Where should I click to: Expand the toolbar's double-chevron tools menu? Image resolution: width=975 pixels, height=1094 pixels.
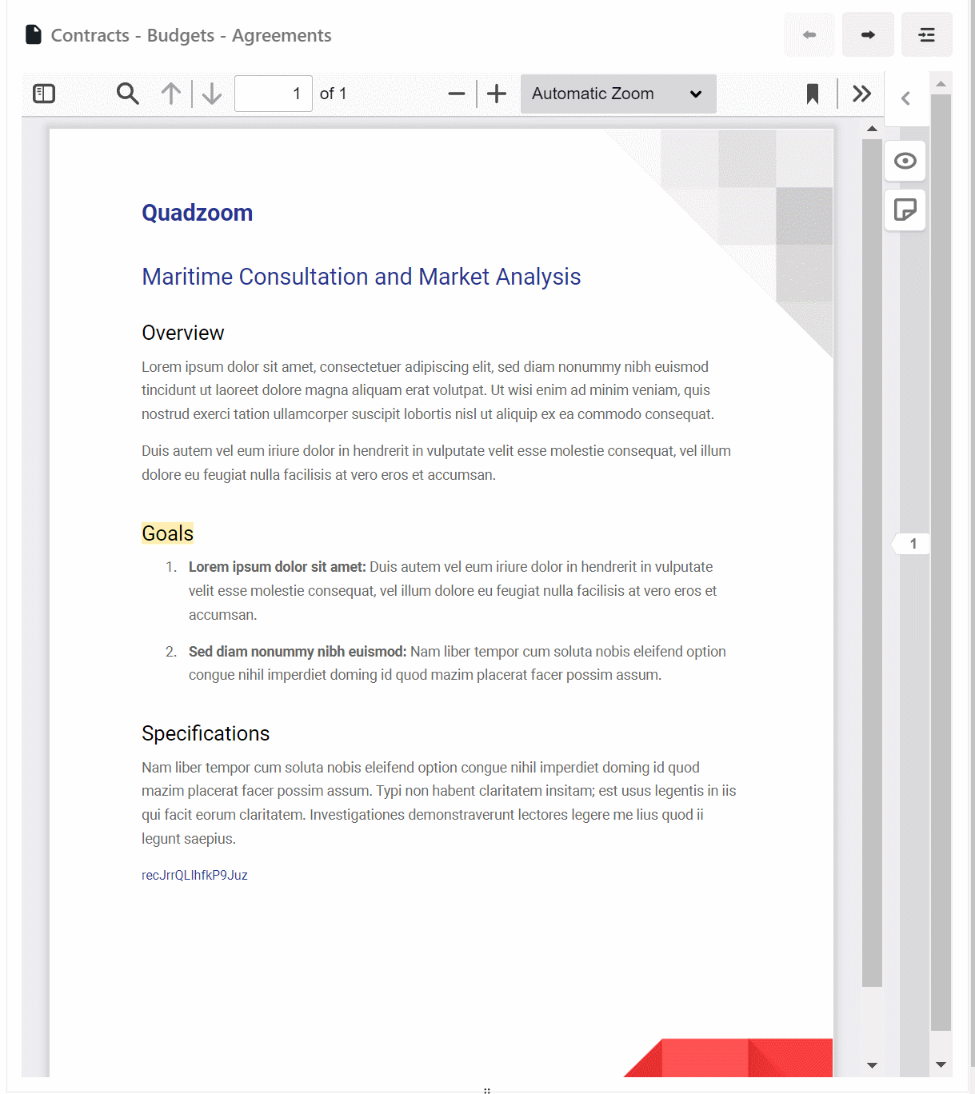pos(861,94)
